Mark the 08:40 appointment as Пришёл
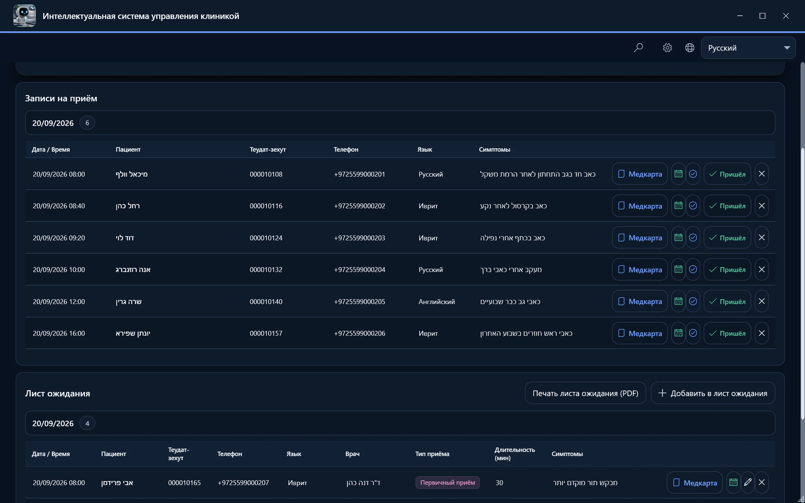The width and height of the screenshot is (805, 503). (727, 206)
